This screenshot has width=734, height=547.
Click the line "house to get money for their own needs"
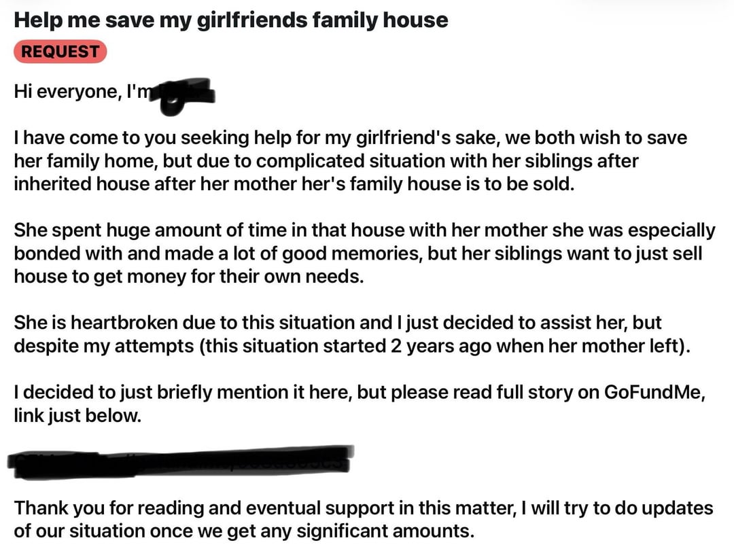tap(189, 276)
